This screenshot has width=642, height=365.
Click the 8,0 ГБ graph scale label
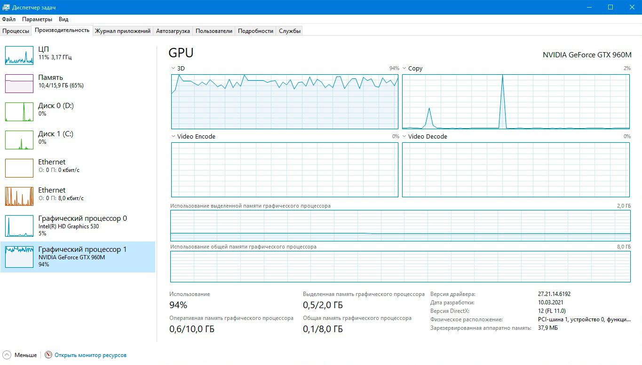pos(624,247)
